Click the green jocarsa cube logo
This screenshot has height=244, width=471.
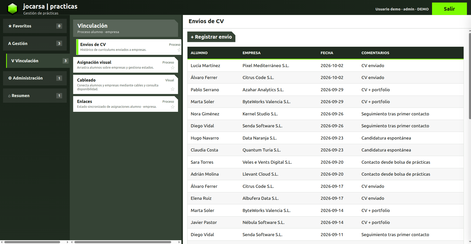click(x=12, y=9)
